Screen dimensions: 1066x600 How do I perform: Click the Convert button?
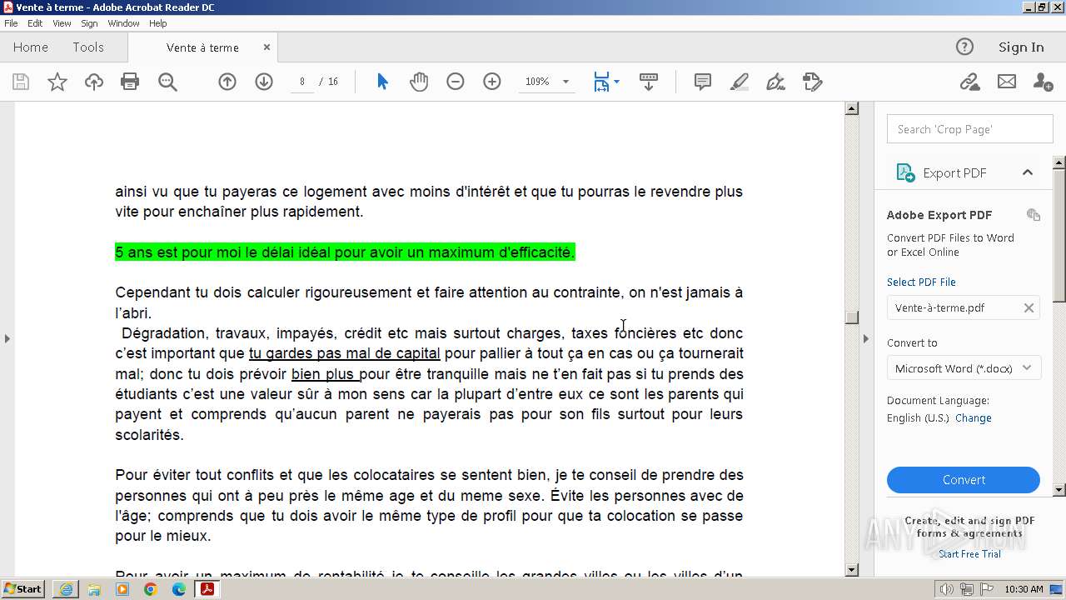[x=964, y=480]
